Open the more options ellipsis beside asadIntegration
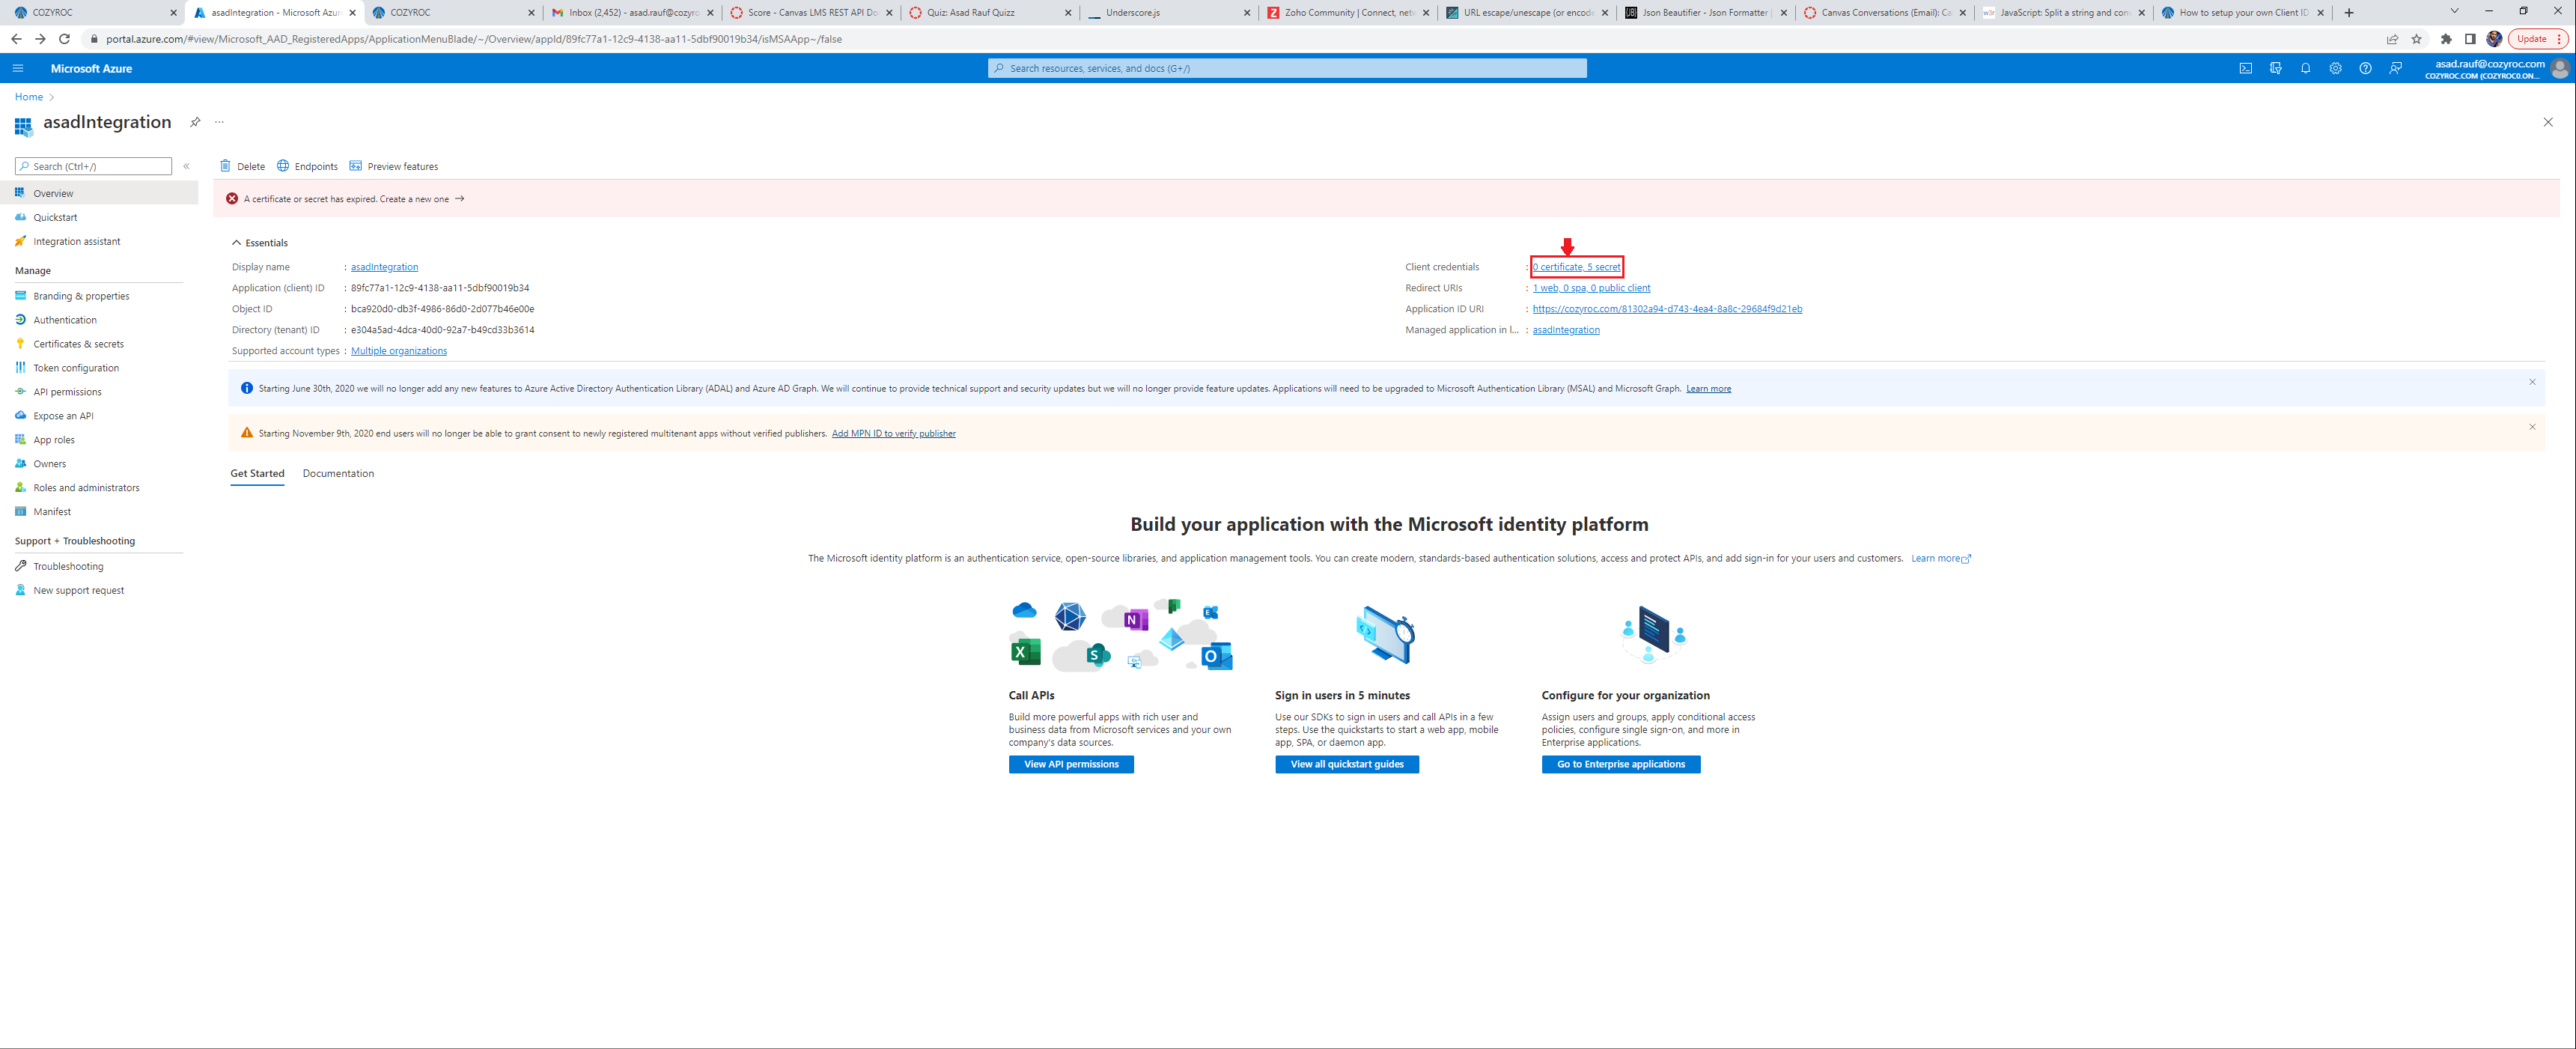The image size is (2576, 1049). (219, 122)
